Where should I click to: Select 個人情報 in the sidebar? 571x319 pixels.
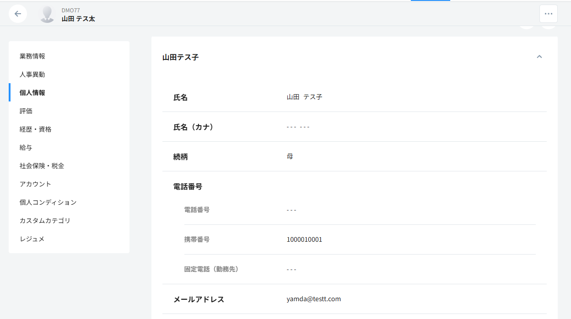[x=69, y=93]
